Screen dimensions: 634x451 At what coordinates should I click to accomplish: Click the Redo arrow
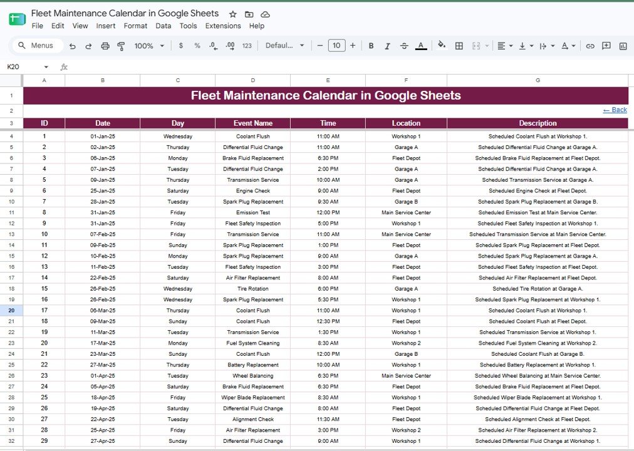tap(88, 46)
